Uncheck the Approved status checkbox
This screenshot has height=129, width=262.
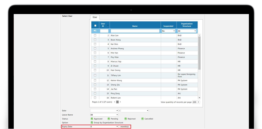pyautogui.click(x=92, y=119)
